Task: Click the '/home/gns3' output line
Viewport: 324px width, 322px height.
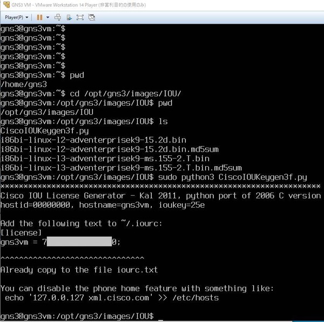Action: click(24, 85)
